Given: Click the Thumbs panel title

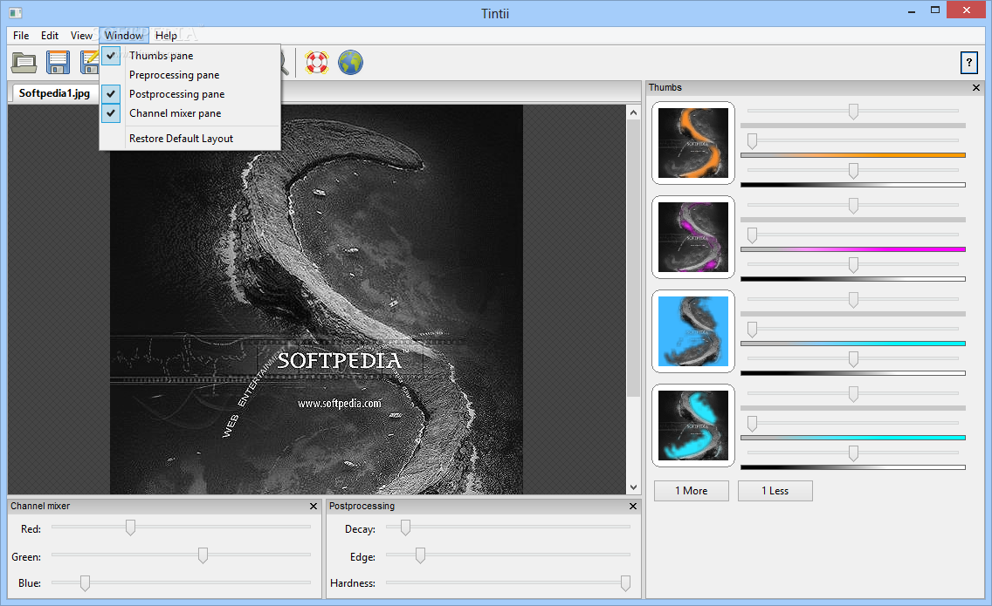Looking at the screenshot, I should pos(665,88).
